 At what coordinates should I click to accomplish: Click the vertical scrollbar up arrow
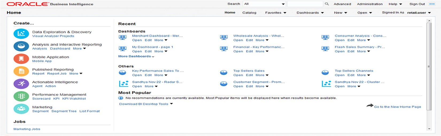(429, 21)
